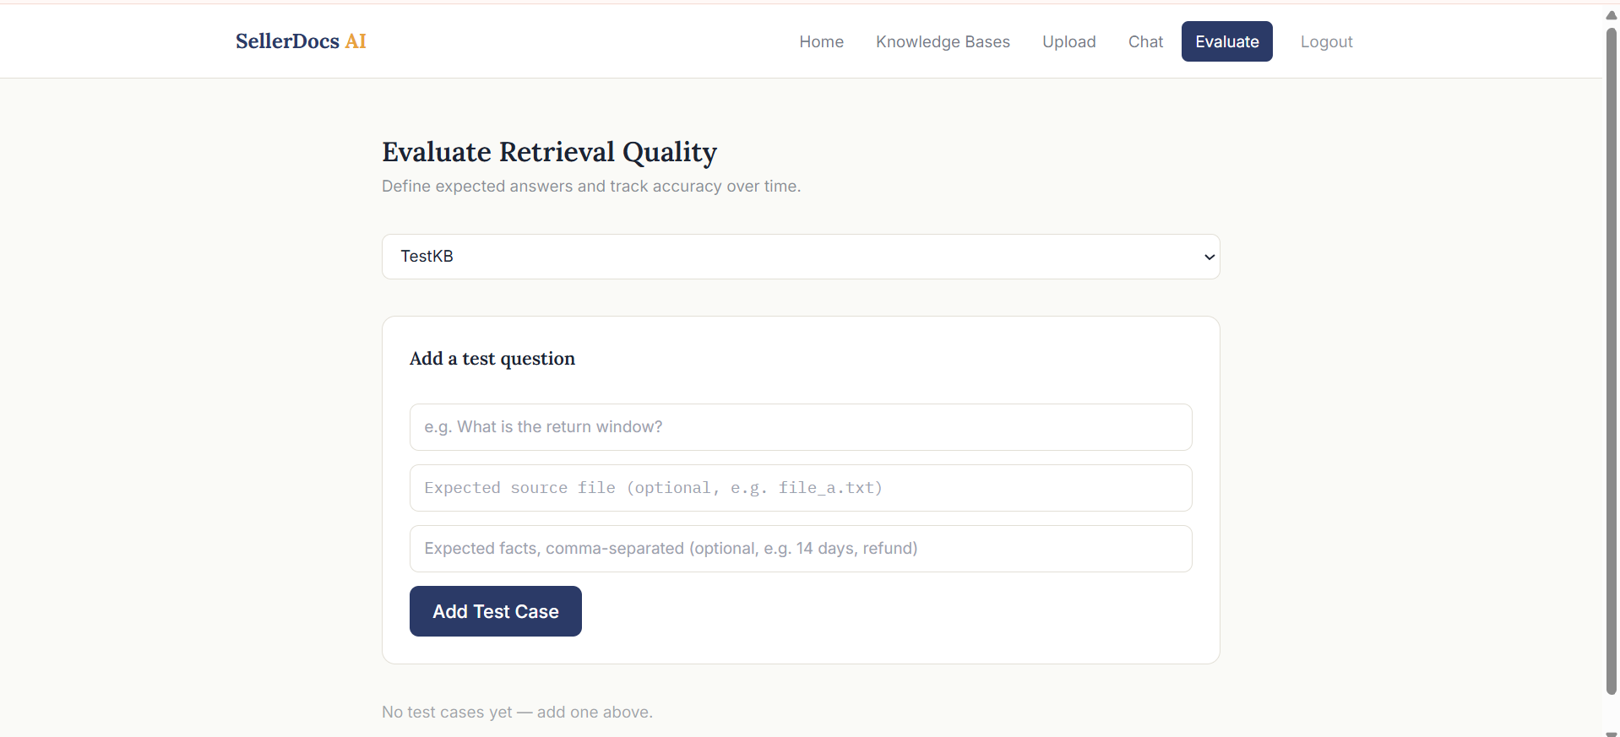Click the page's vertical scrollbar thumb
This screenshot has width=1620, height=737.
[1611, 361]
